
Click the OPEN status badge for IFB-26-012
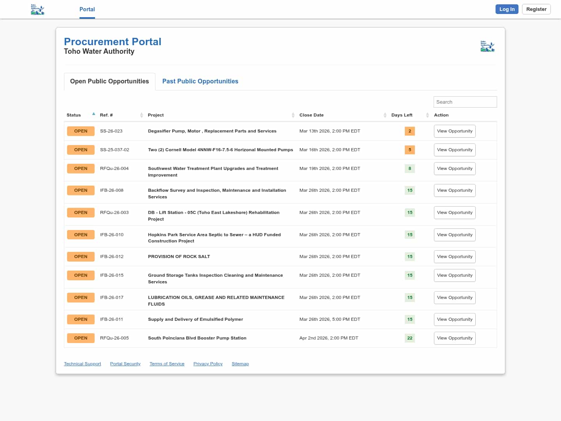click(81, 257)
